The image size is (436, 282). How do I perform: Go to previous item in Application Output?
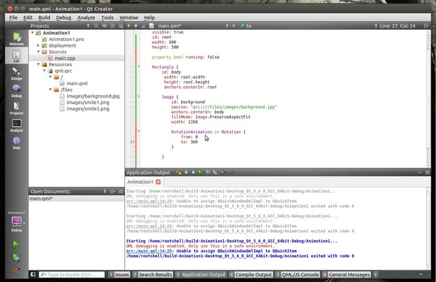[x=186, y=172]
